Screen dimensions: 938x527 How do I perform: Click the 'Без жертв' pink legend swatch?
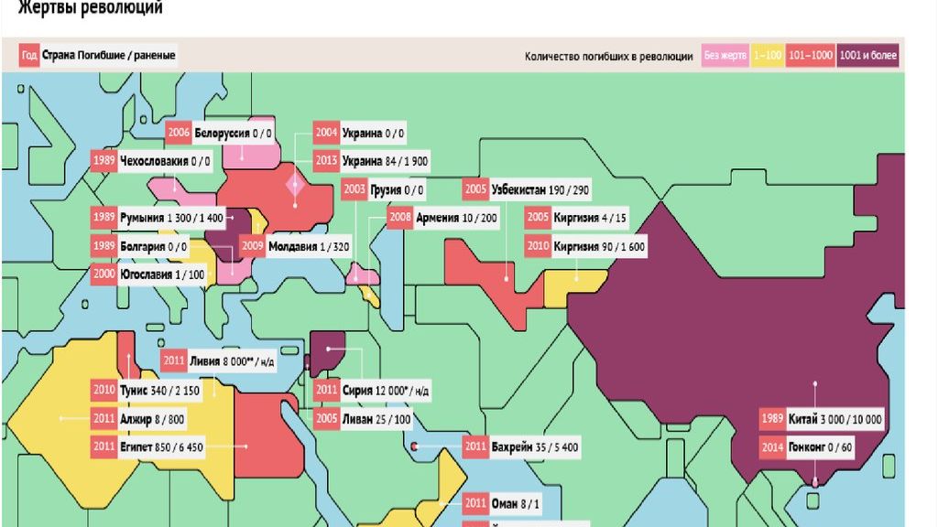pyautogui.click(x=725, y=56)
